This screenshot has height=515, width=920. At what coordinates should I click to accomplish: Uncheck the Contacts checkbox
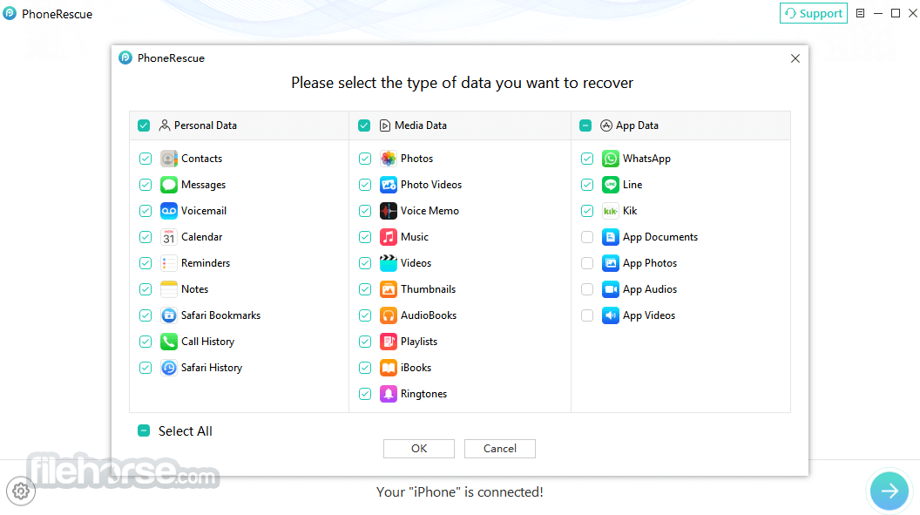click(145, 159)
